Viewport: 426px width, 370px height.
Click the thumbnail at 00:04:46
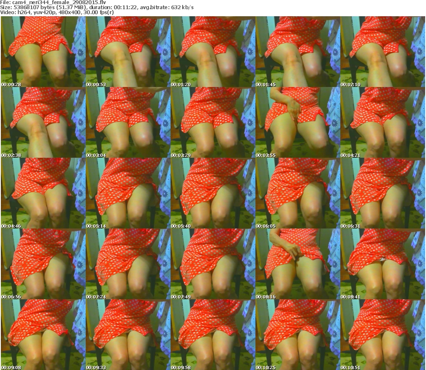(43, 193)
